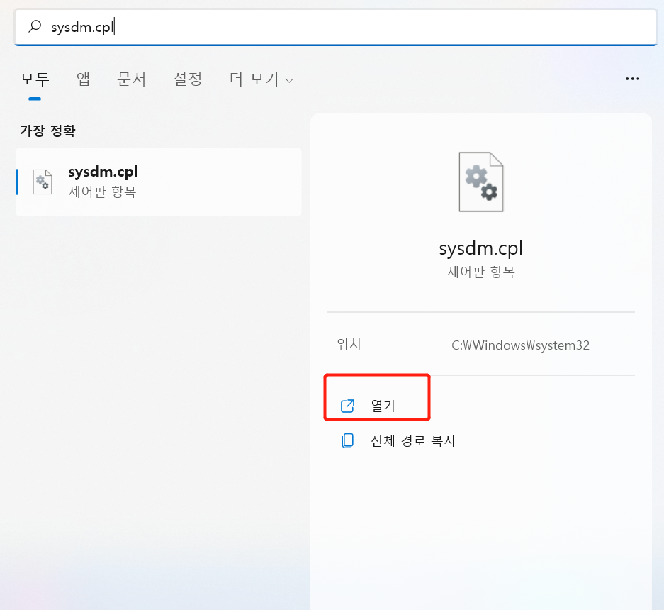
Task: Click the large sysdm.cpl preview icon
Action: coord(480,182)
